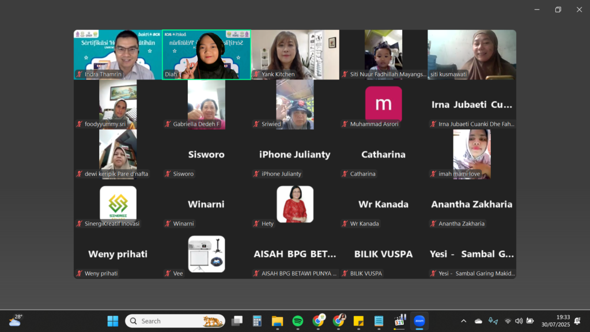Open the weather widget showing 28°
The image size is (590, 332).
click(x=16, y=320)
